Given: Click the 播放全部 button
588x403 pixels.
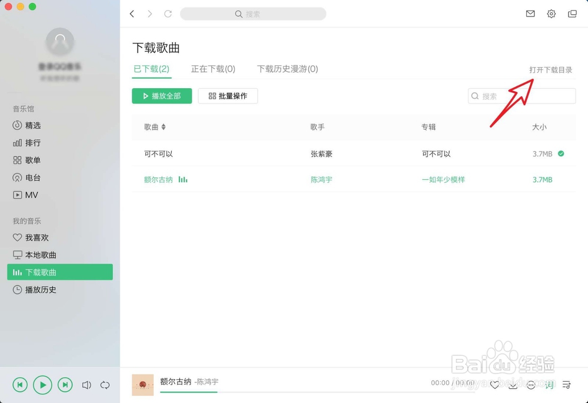Looking at the screenshot, I should tap(162, 96).
